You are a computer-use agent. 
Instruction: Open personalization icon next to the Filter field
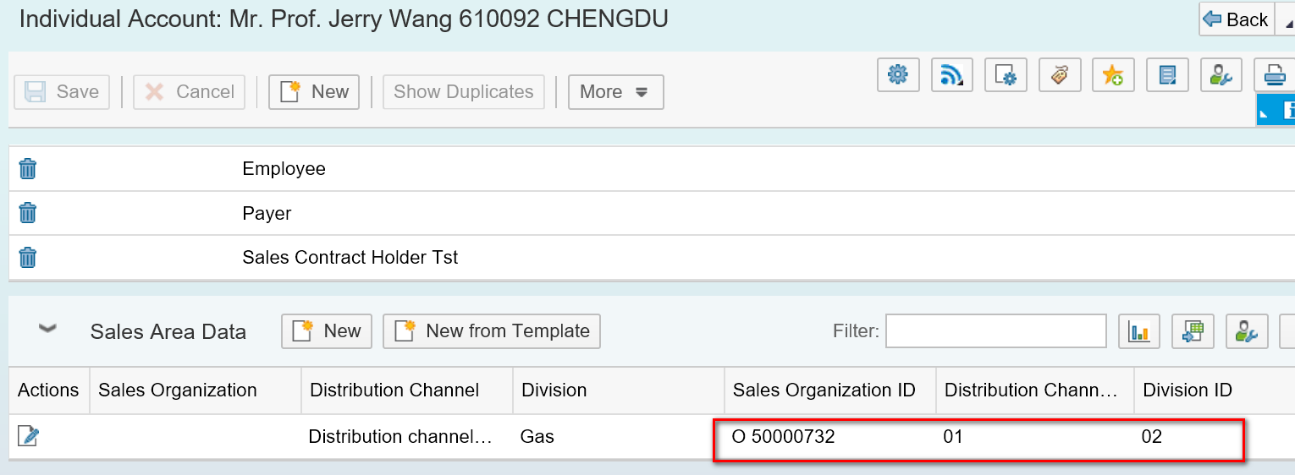pyautogui.click(x=1246, y=331)
